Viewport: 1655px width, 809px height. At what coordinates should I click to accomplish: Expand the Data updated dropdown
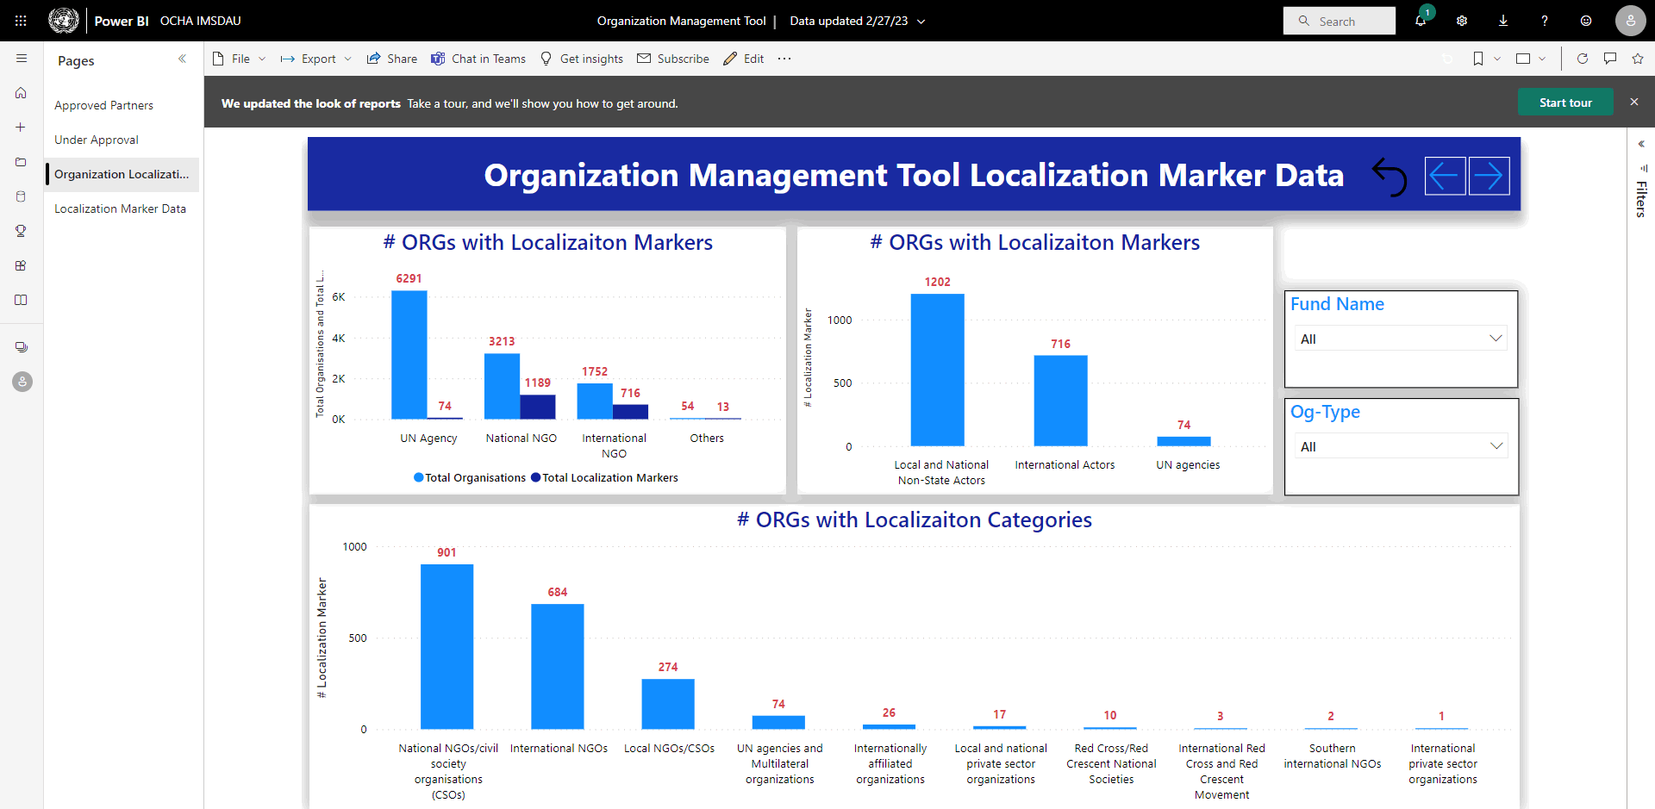921,22
